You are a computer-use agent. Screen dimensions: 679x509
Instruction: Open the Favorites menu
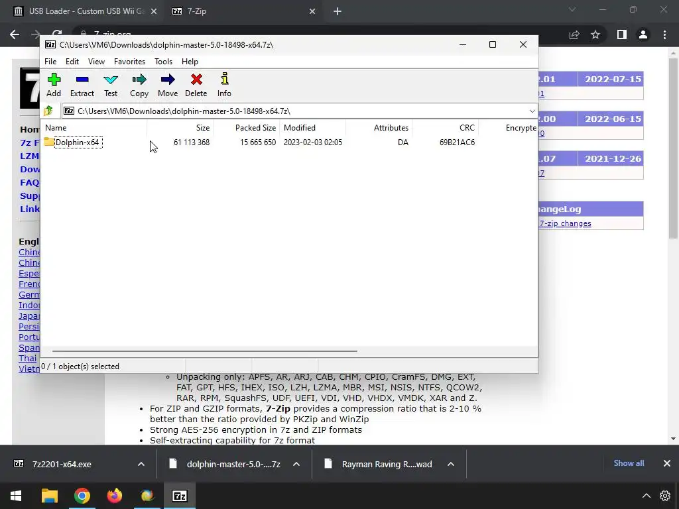(129, 62)
